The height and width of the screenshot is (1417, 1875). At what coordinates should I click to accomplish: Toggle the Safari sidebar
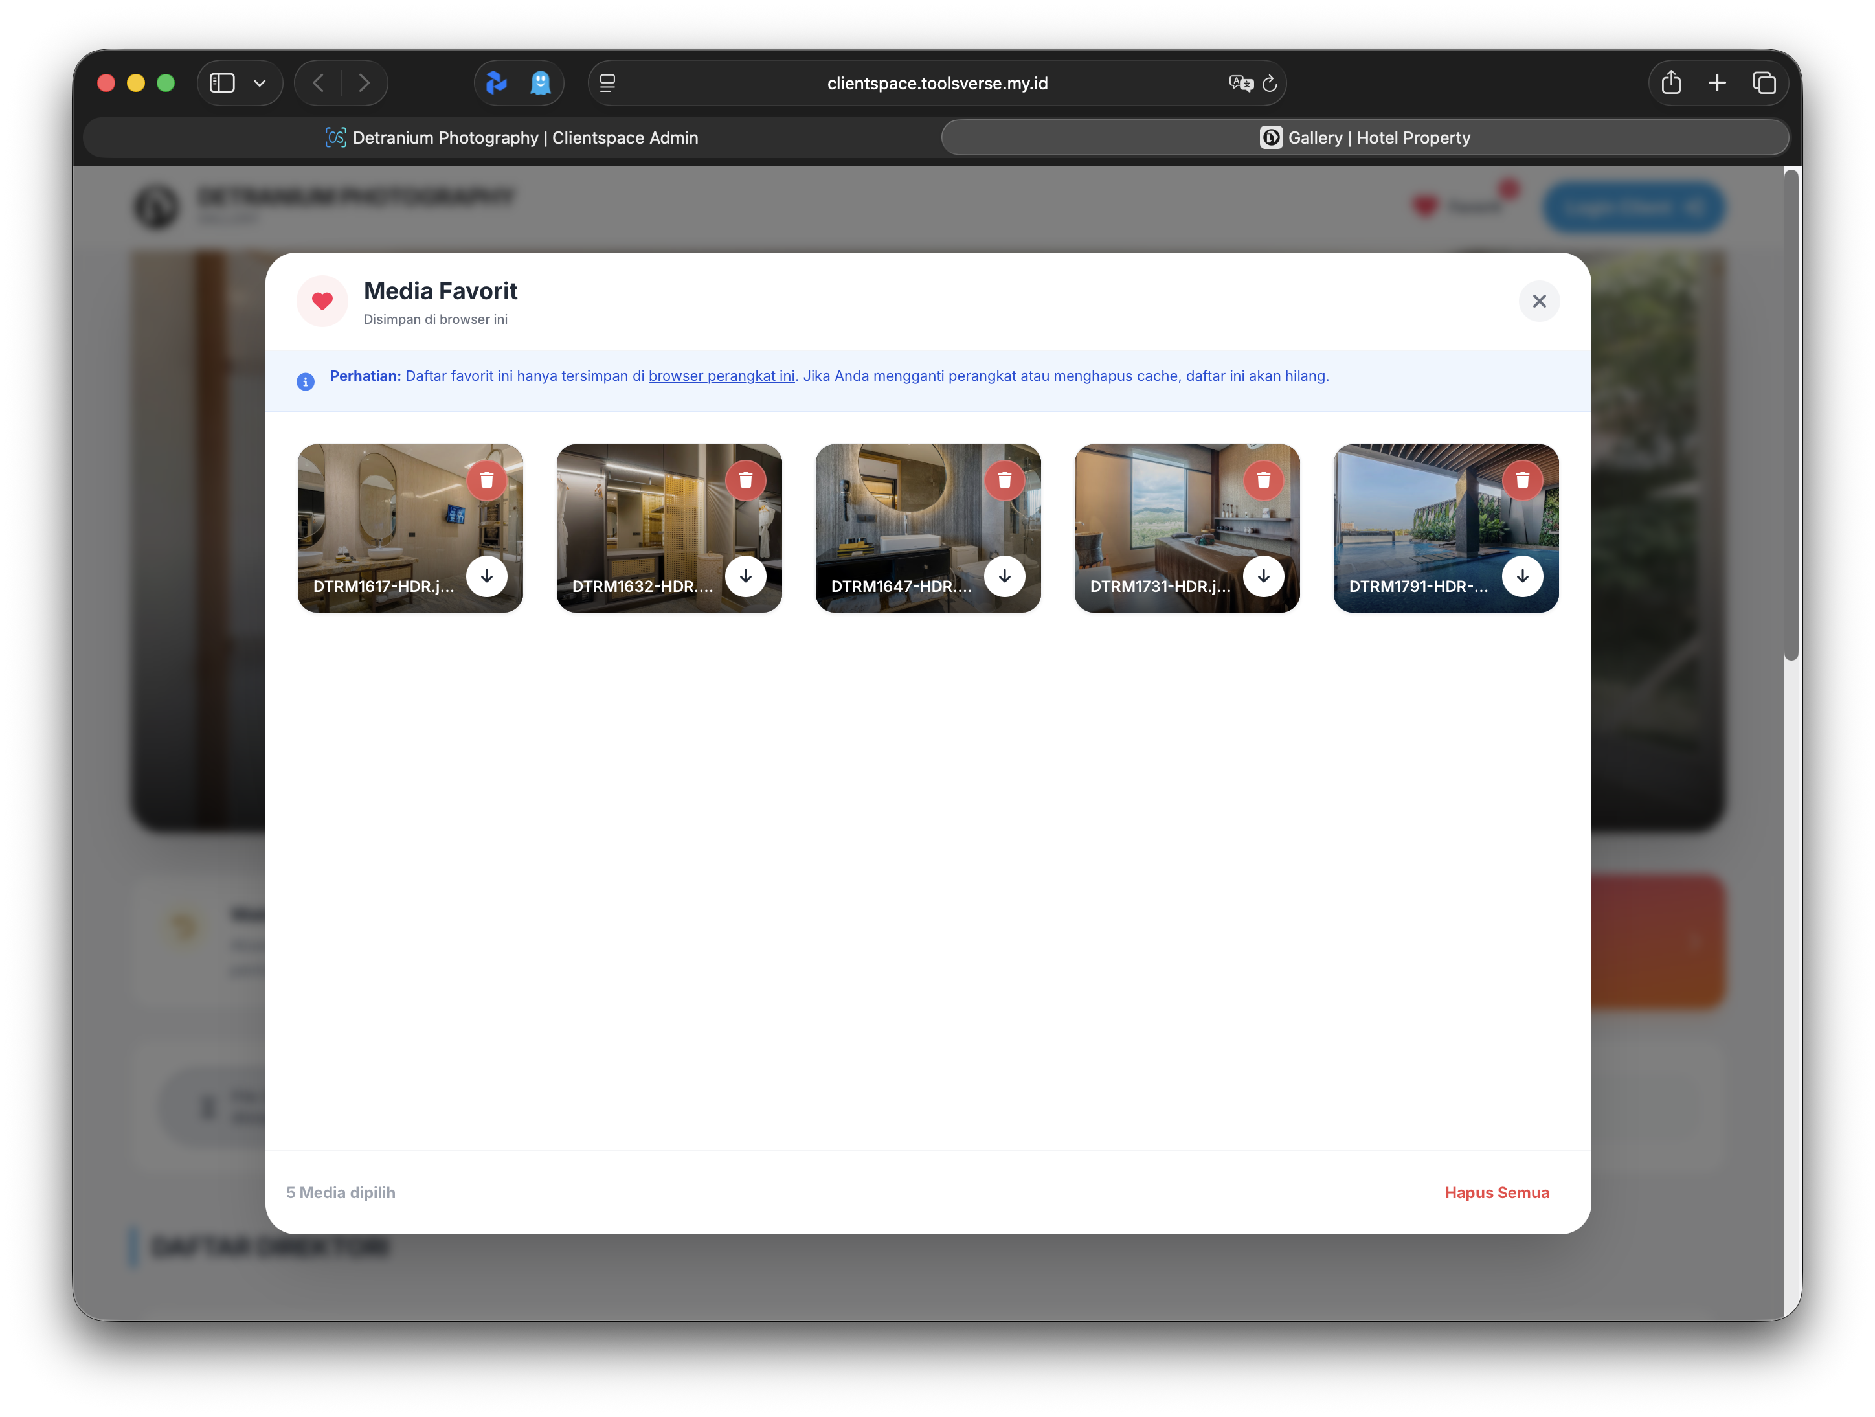coord(221,82)
